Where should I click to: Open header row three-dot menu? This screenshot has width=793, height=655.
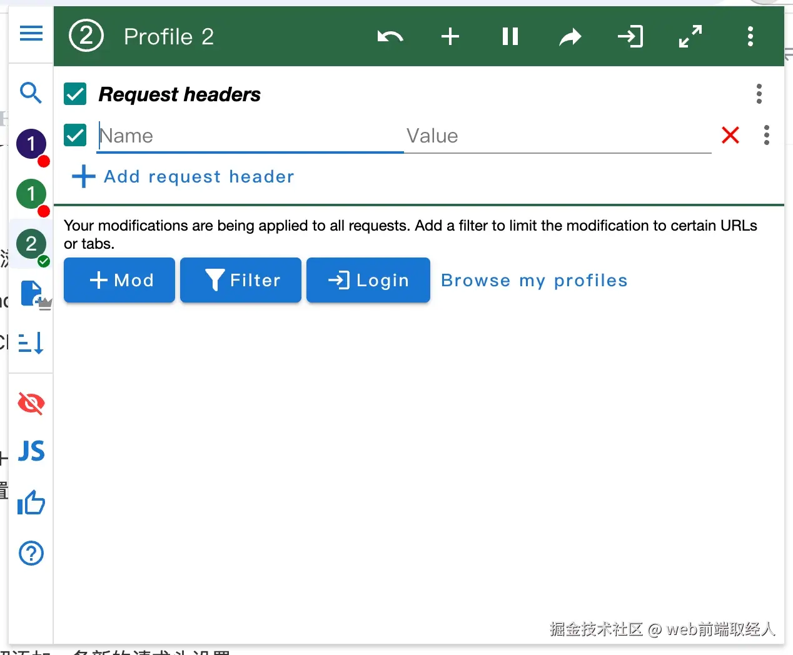pyautogui.click(x=767, y=135)
